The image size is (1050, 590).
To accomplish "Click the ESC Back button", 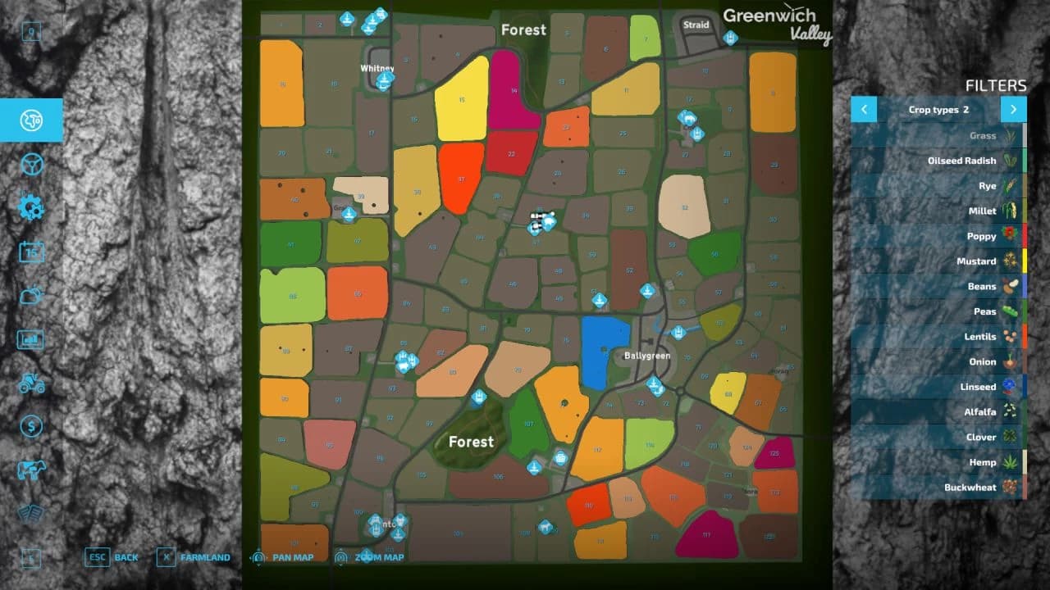I will [112, 557].
